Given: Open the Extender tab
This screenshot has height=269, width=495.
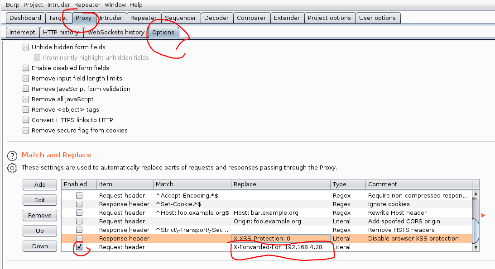Looking at the screenshot, I should coord(287,18).
